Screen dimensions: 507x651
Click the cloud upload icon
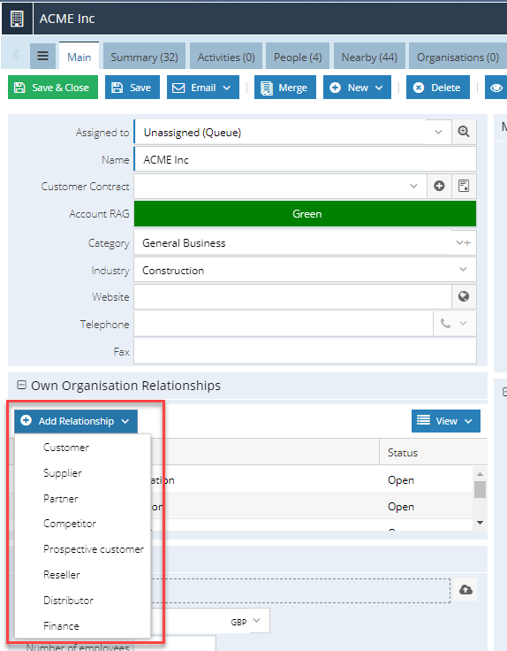[x=465, y=590]
